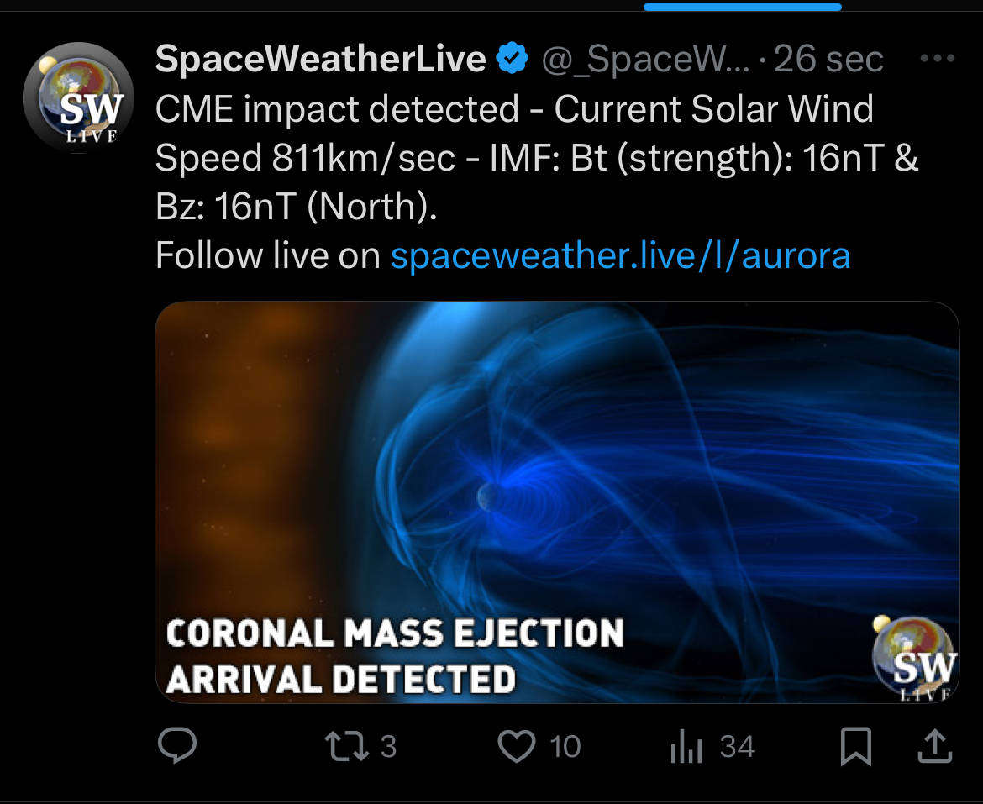Tap the share arrow icon
This screenshot has width=983, height=804.
coord(936,746)
